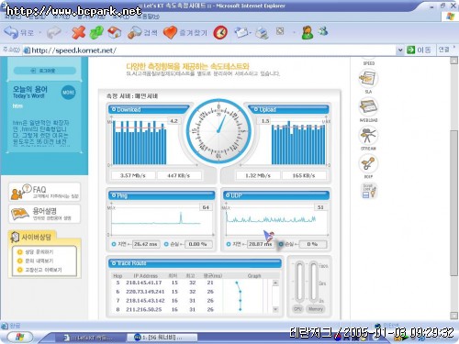Click the Print toolbar icon
Screen dimensions: 459x344
(262, 32)
